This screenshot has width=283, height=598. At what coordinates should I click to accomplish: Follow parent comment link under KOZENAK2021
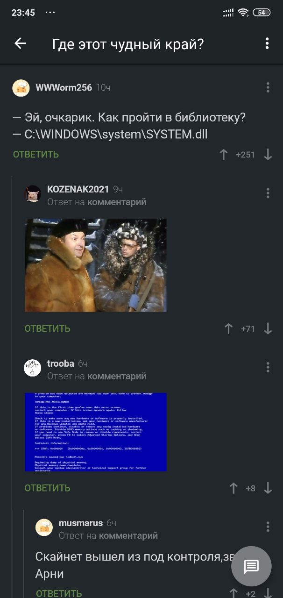point(117,202)
